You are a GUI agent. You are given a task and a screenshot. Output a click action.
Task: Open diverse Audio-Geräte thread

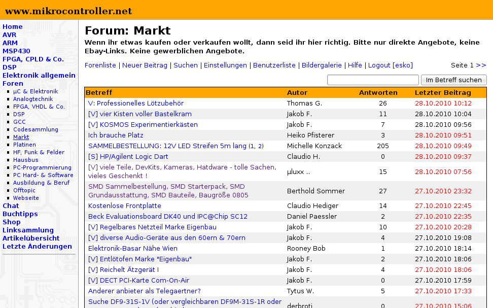[167, 238]
